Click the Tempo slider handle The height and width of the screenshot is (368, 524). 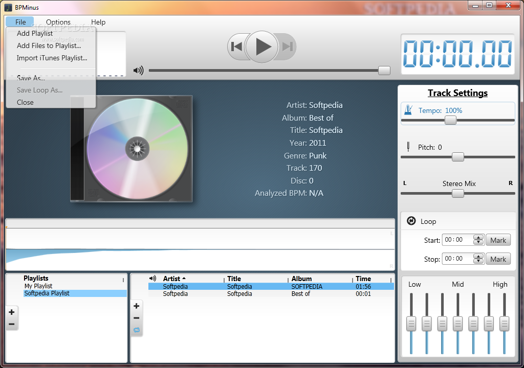tap(450, 120)
